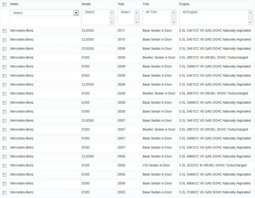Click the 2010 year cell

tap(121, 39)
